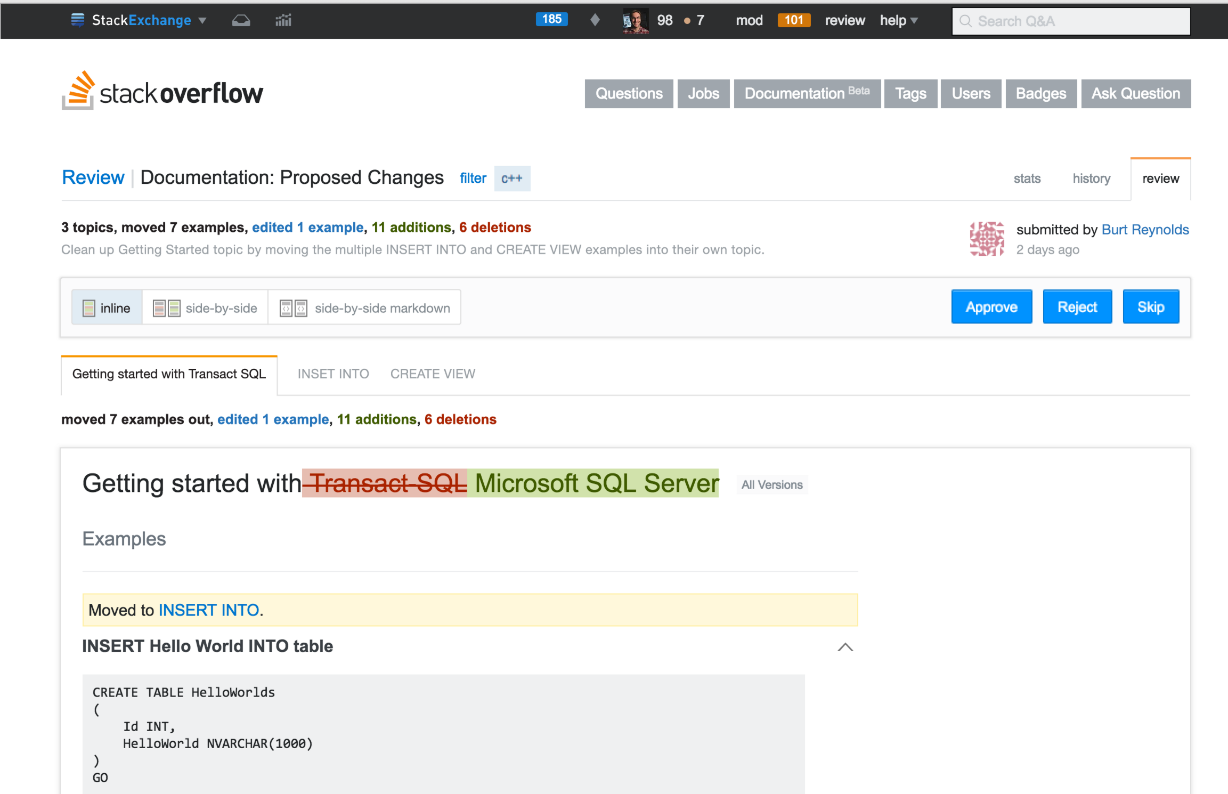Toggle the inline diff view
This screenshot has width=1228, height=794.
click(105, 308)
